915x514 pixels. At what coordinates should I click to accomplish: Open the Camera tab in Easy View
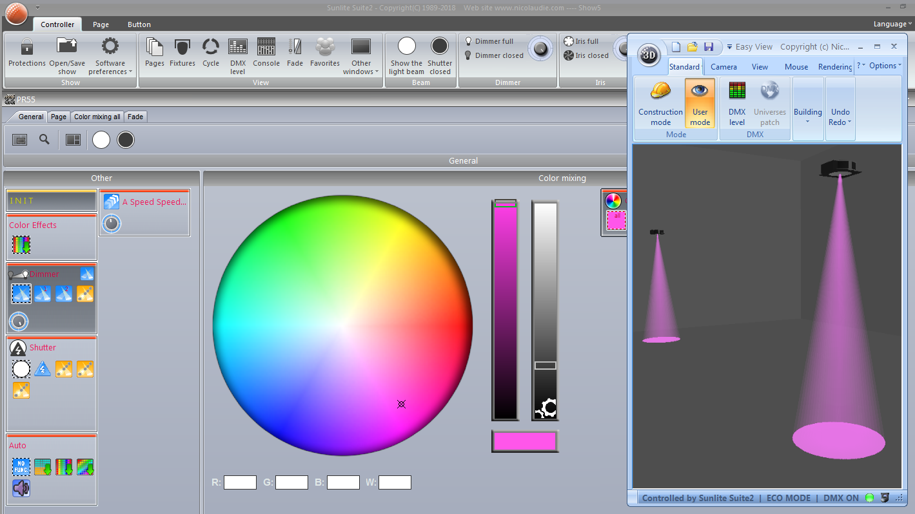[x=723, y=66]
